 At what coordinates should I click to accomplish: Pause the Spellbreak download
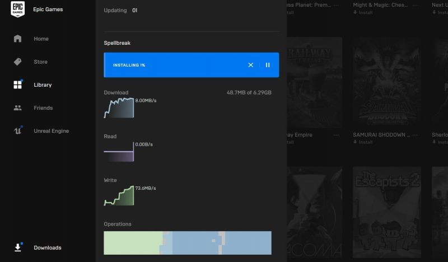(268, 65)
